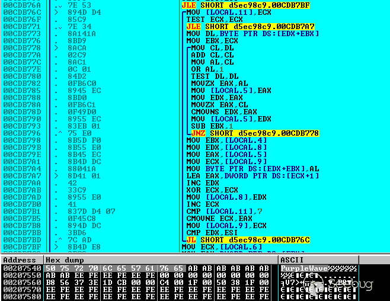Select the MOV EBX,[LOCAL.4] instruction

(226, 140)
